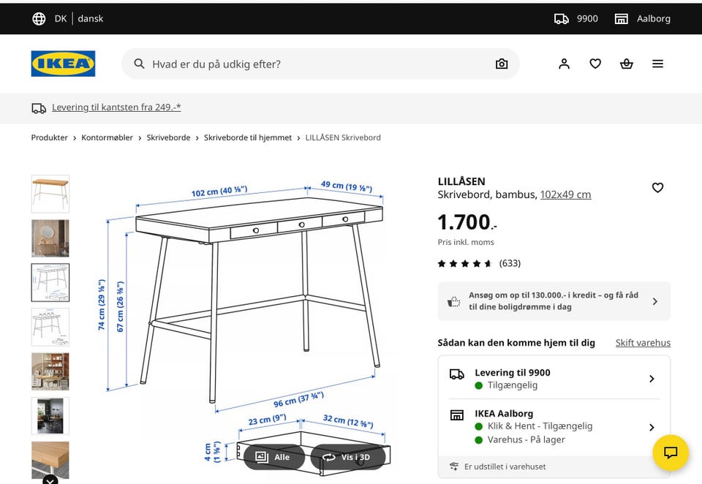
Task: Select the currently active dimensions drawing thumbnail
Action: coord(50,282)
